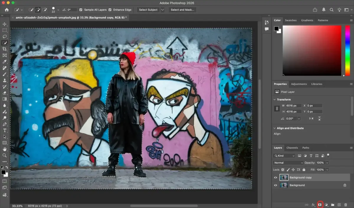
Task: Click in the color picker field
Action: click(x=312, y=50)
